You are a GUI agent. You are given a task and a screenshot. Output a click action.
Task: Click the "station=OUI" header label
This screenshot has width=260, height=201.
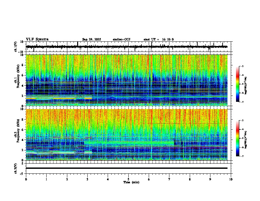[x=121, y=39]
